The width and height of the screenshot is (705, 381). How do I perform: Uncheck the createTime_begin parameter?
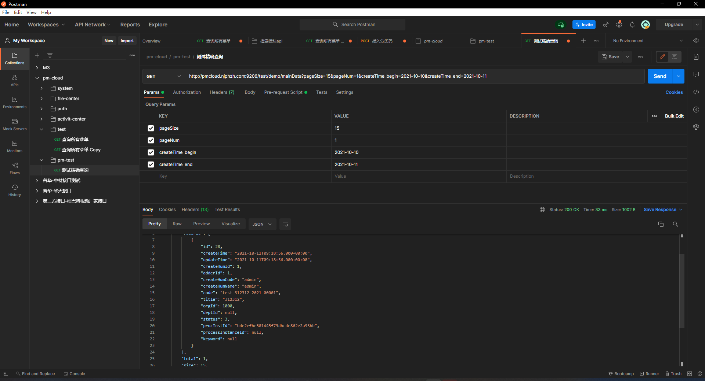pyautogui.click(x=151, y=152)
